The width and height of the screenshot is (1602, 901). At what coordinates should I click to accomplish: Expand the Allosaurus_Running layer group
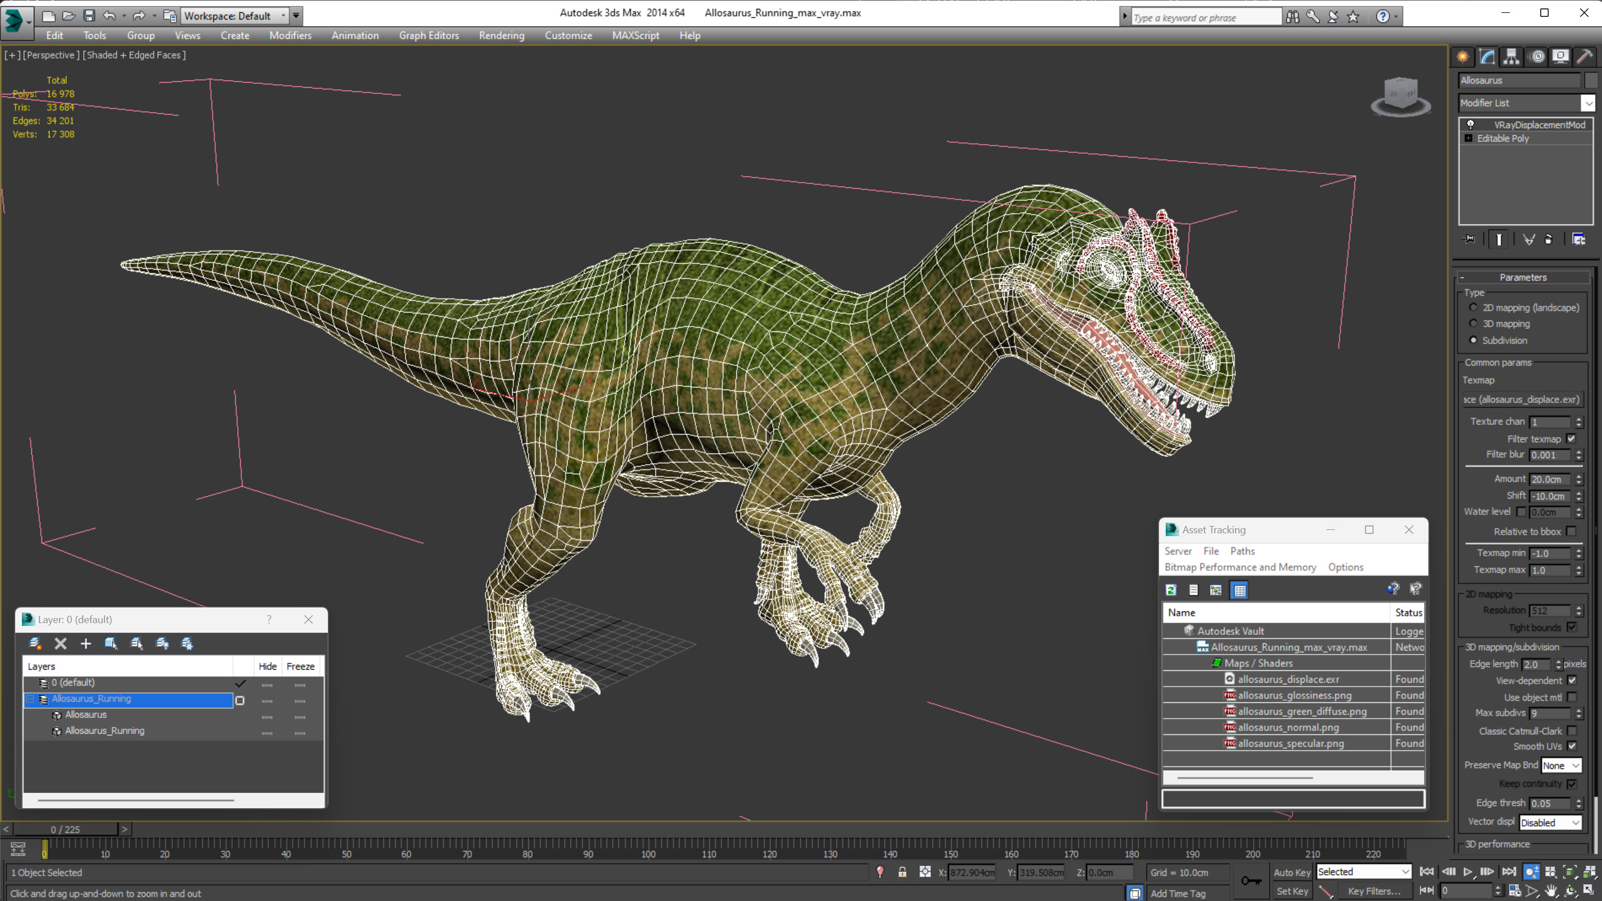coord(33,698)
